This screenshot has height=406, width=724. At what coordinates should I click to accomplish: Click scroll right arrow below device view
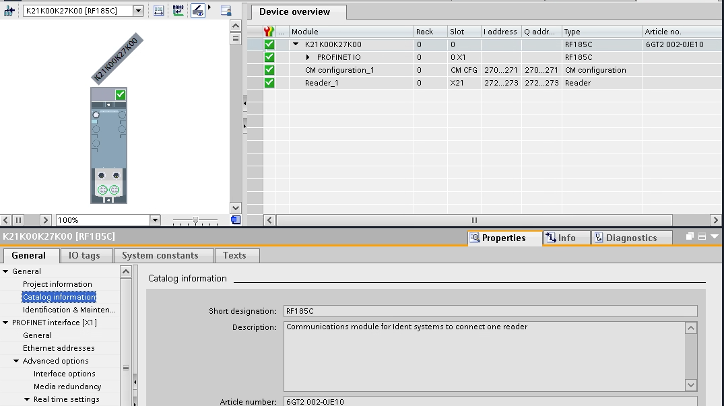click(45, 220)
